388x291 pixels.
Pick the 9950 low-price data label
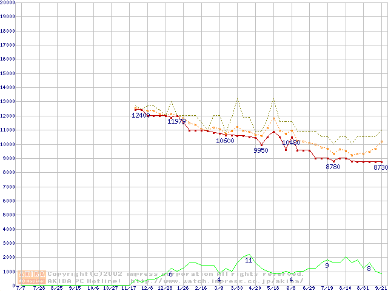pos(261,150)
